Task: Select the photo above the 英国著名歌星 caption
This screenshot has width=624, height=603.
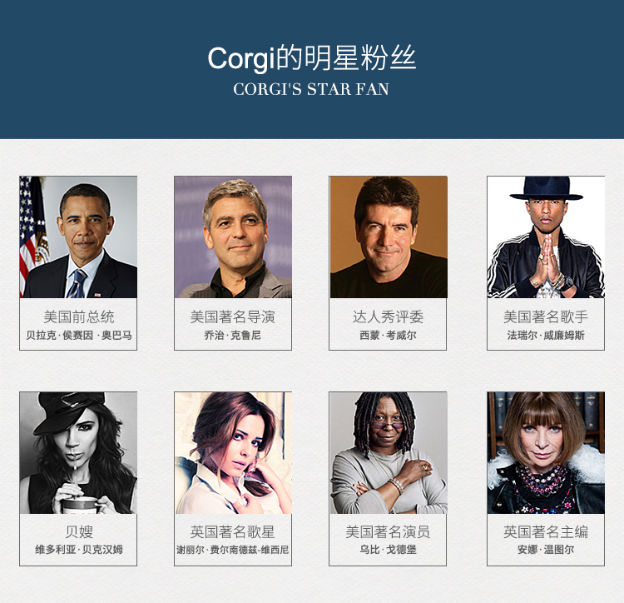Action: tap(233, 453)
